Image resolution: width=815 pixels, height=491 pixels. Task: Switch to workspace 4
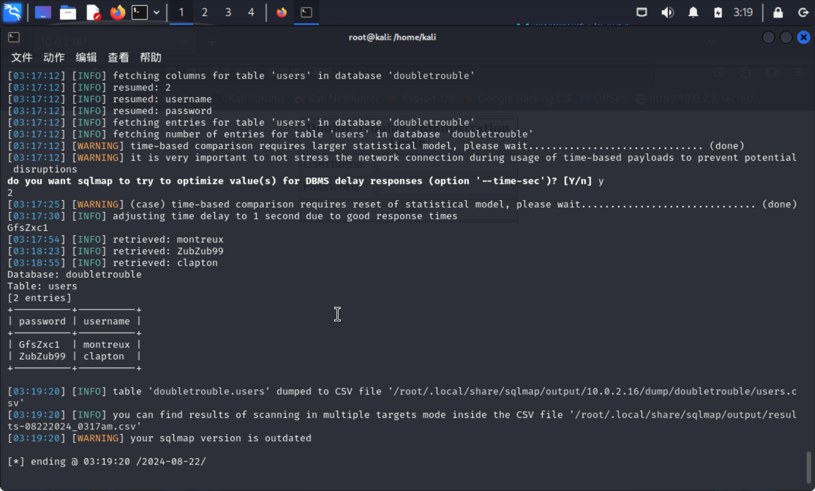click(x=251, y=12)
